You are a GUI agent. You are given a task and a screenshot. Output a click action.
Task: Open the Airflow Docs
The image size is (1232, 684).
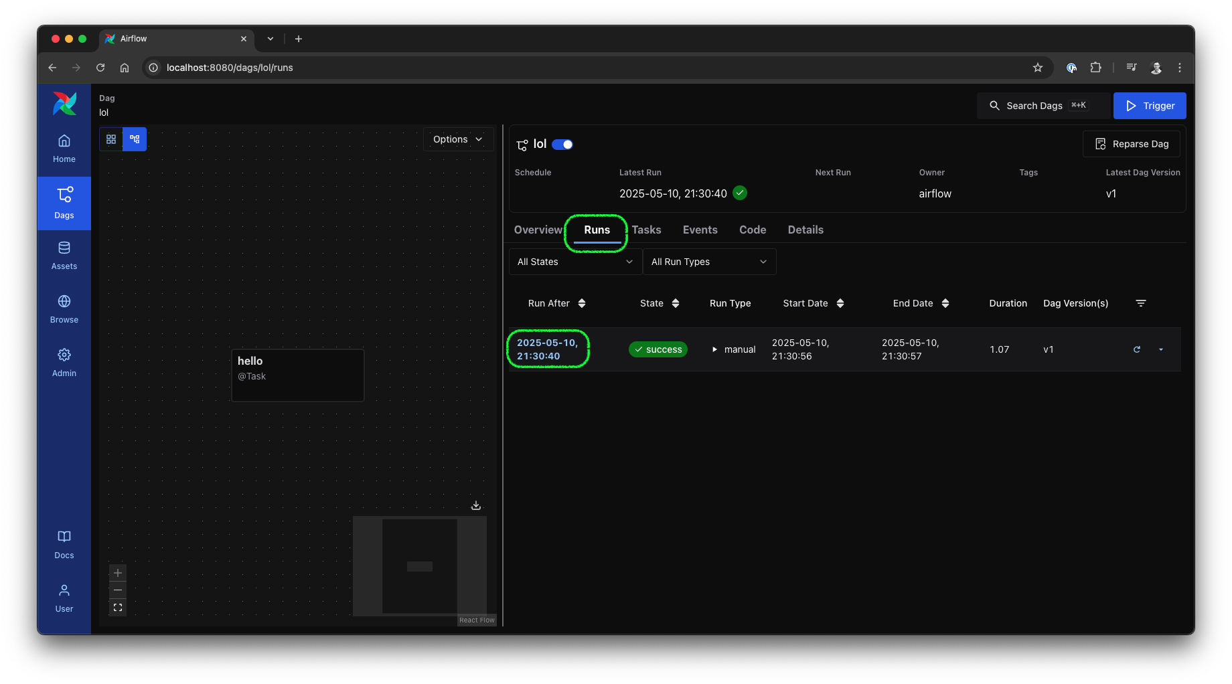pyautogui.click(x=64, y=544)
